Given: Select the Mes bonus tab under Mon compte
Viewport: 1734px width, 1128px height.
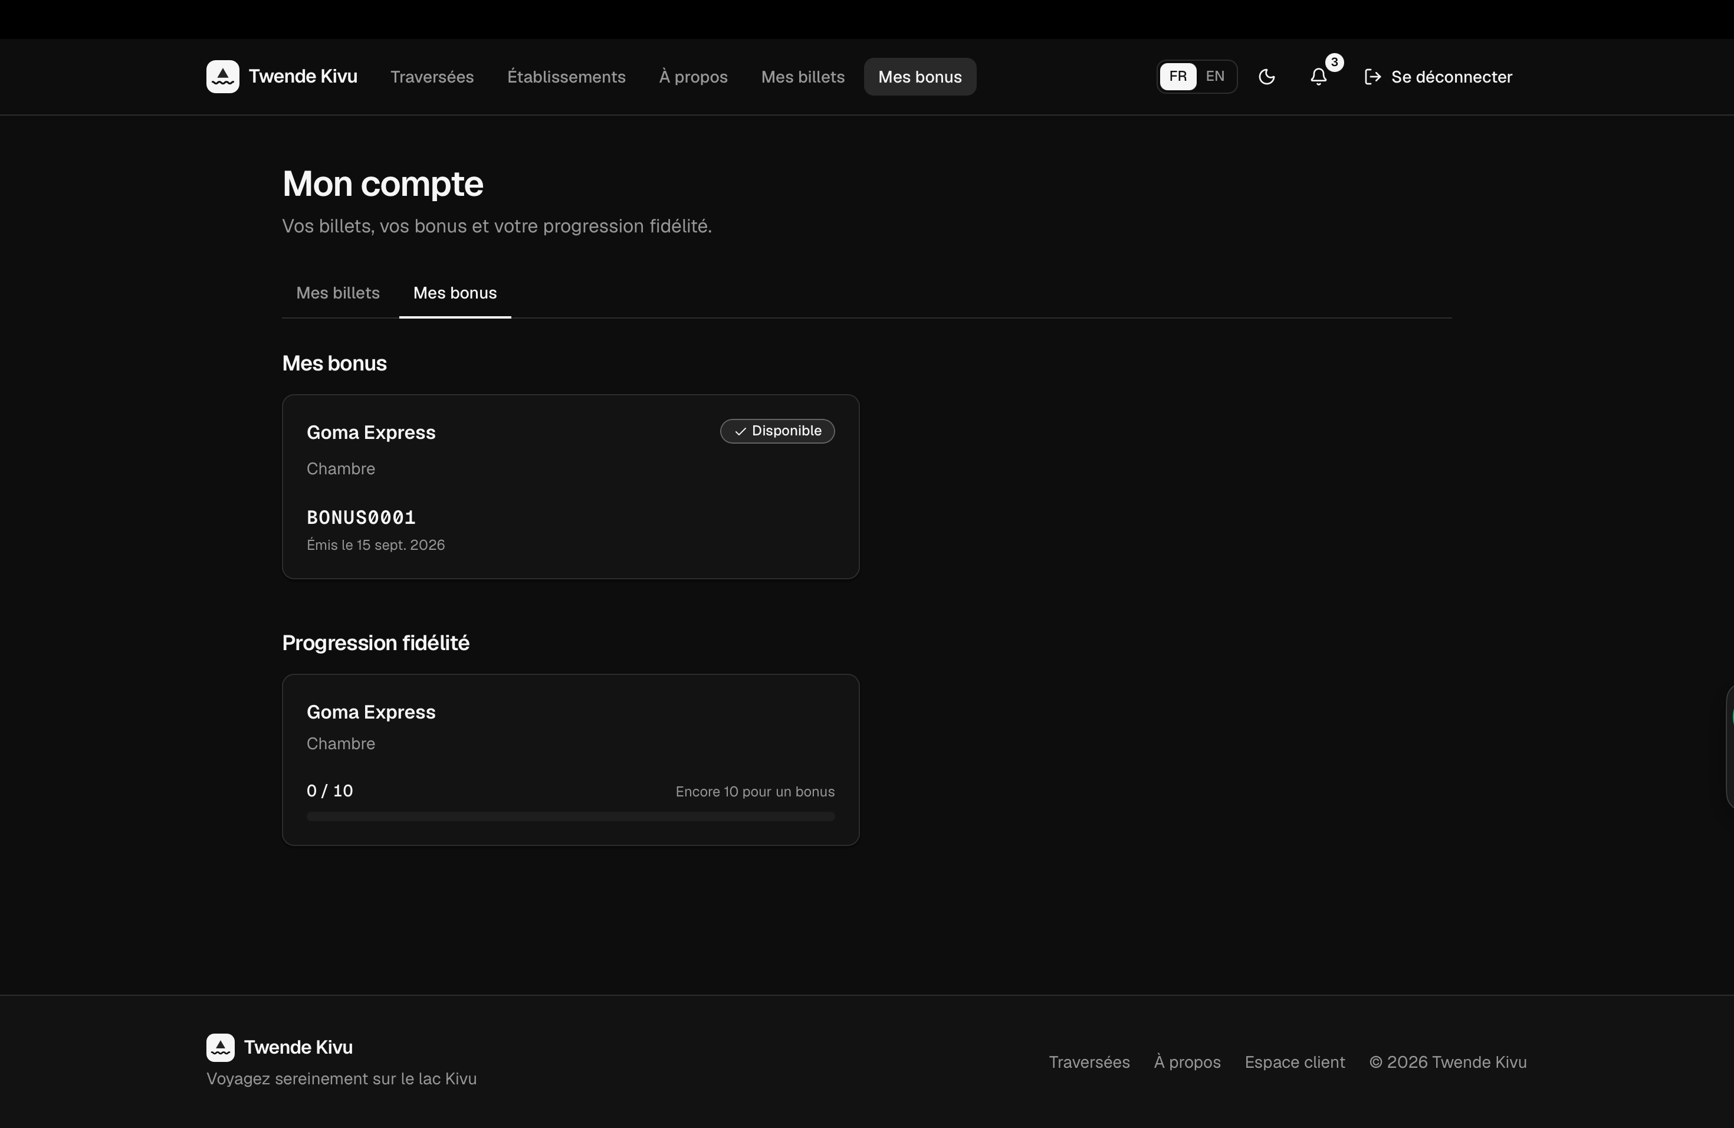Looking at the screenshot, I should click(455, 293).
